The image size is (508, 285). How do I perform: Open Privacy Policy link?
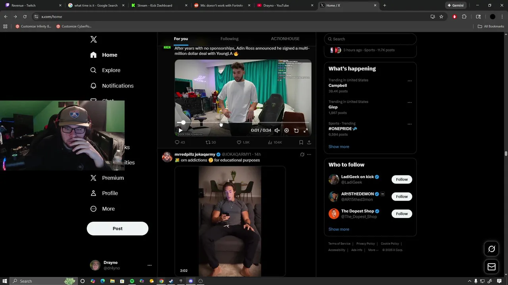[366, 243]
